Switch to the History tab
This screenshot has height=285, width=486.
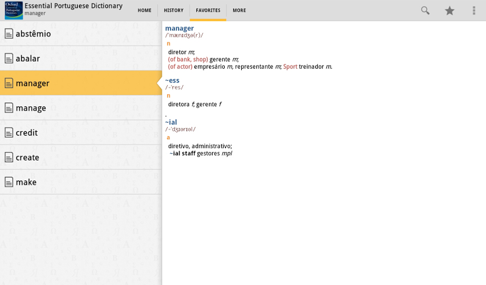[174, 10]
